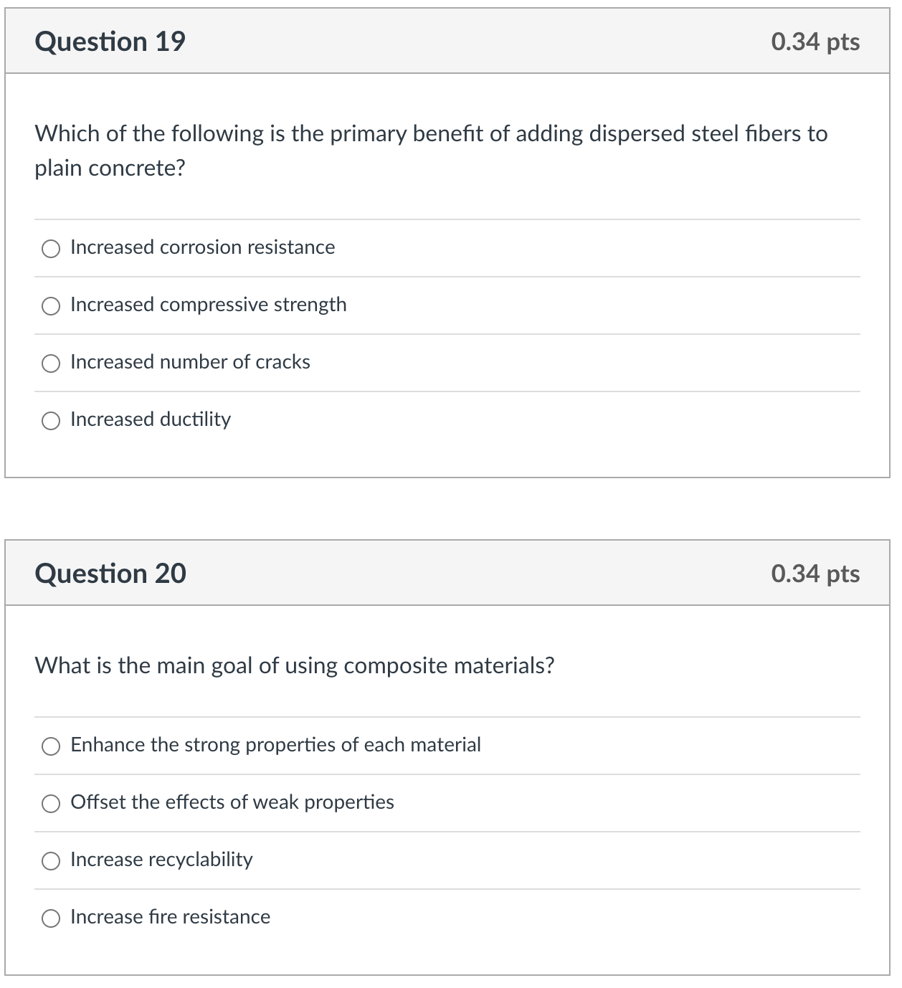Click the "0.34 pts" label on Question 20
The height and width of the screenshot is (988, 902).
point(815,574)
